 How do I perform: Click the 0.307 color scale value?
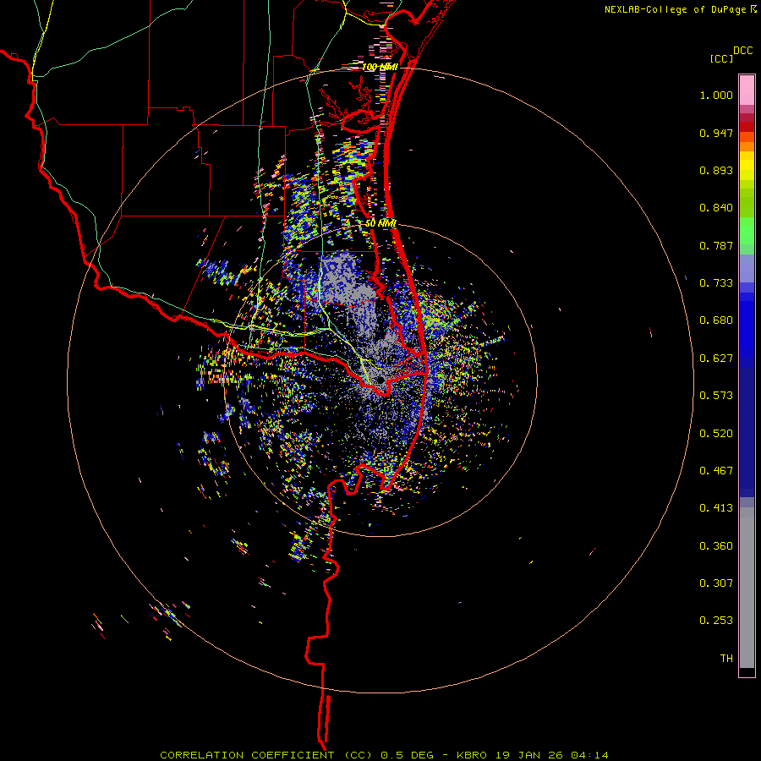click(716, 583)
